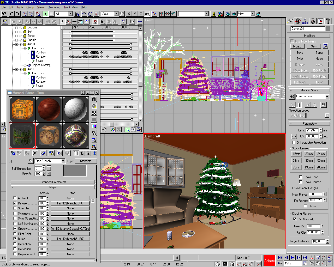This screenshot has width=334, height=267.
Task: Go to the start of animation
Action: coord(280,258)
